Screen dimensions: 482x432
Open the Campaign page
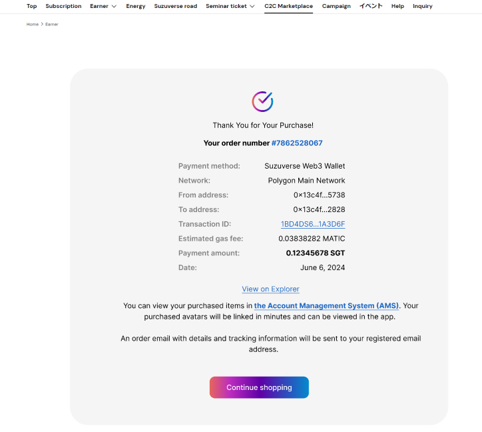336,6
